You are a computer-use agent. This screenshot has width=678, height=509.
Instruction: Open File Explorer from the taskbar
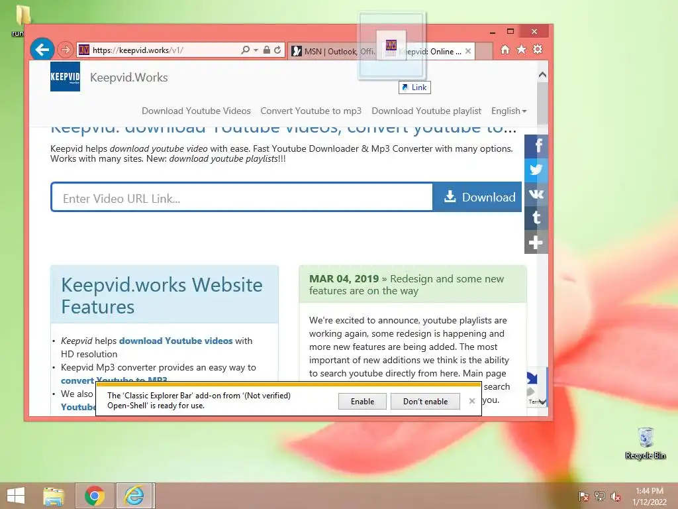(x=54, y=496)
